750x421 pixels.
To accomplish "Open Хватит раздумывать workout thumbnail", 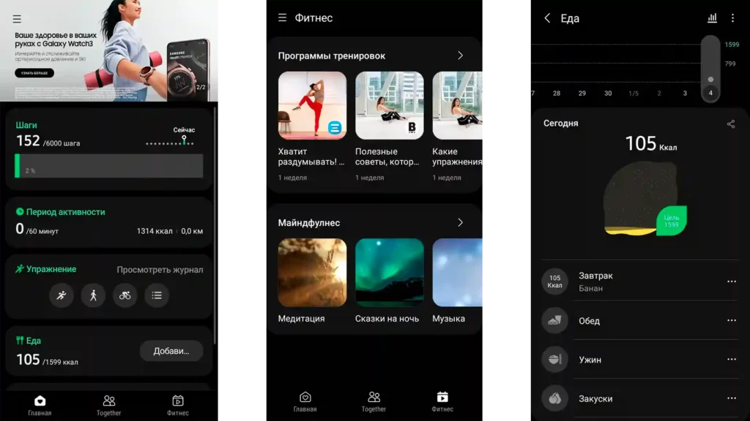I will (312, 105).
